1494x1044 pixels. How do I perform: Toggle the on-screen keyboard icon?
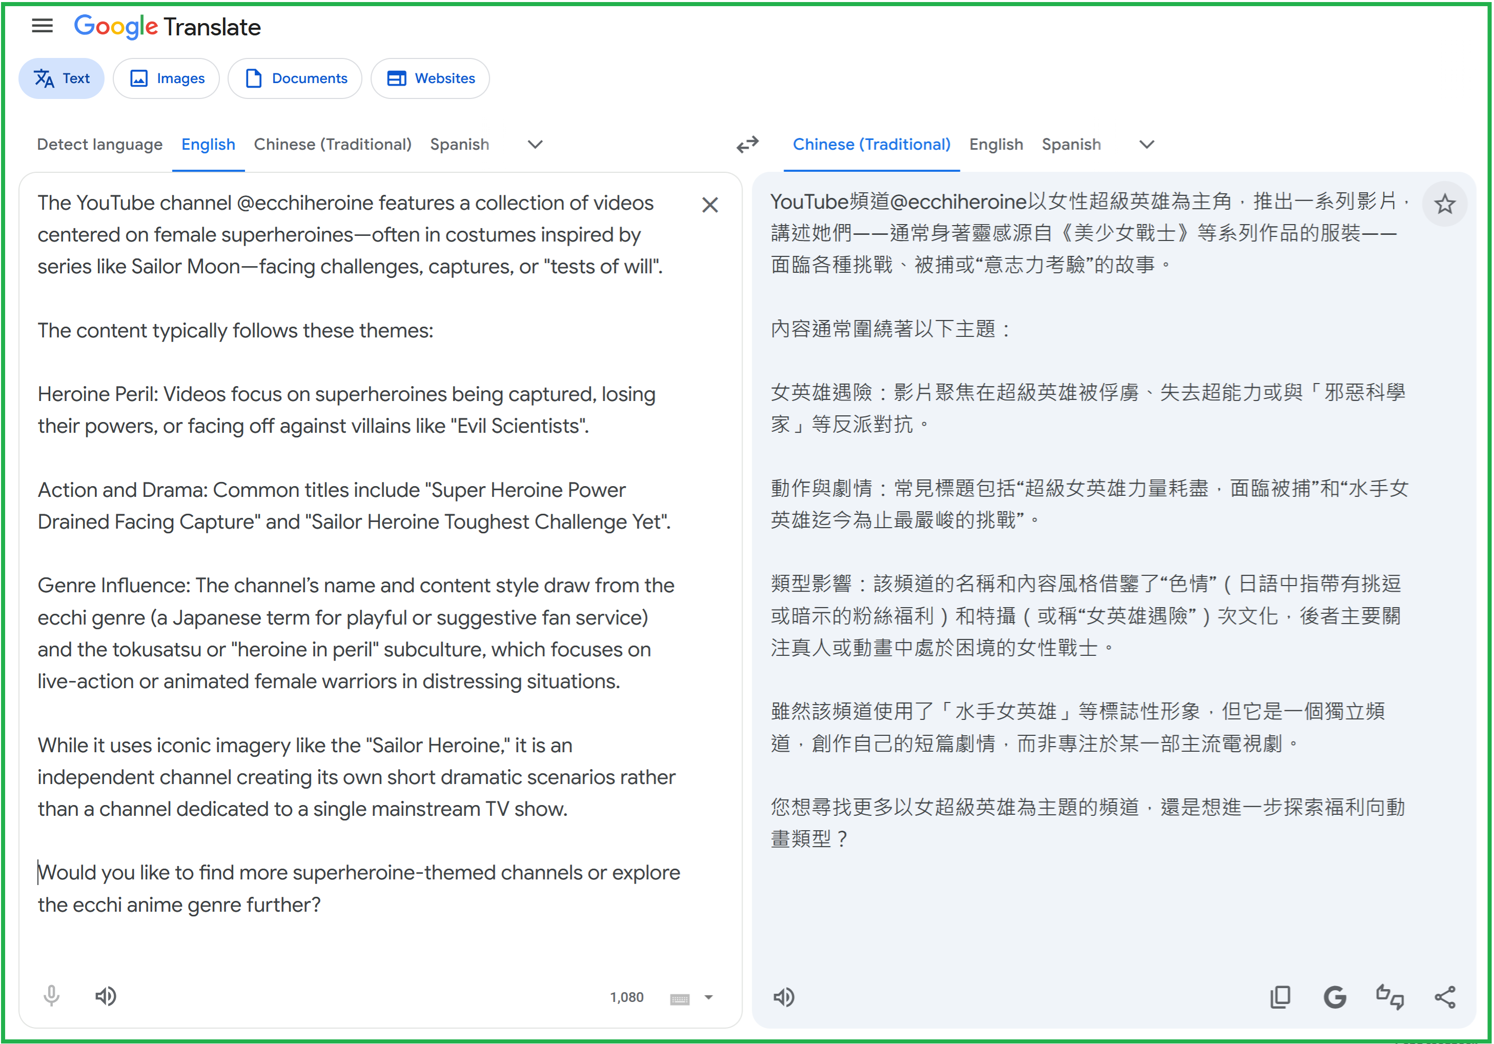[679, 998]
